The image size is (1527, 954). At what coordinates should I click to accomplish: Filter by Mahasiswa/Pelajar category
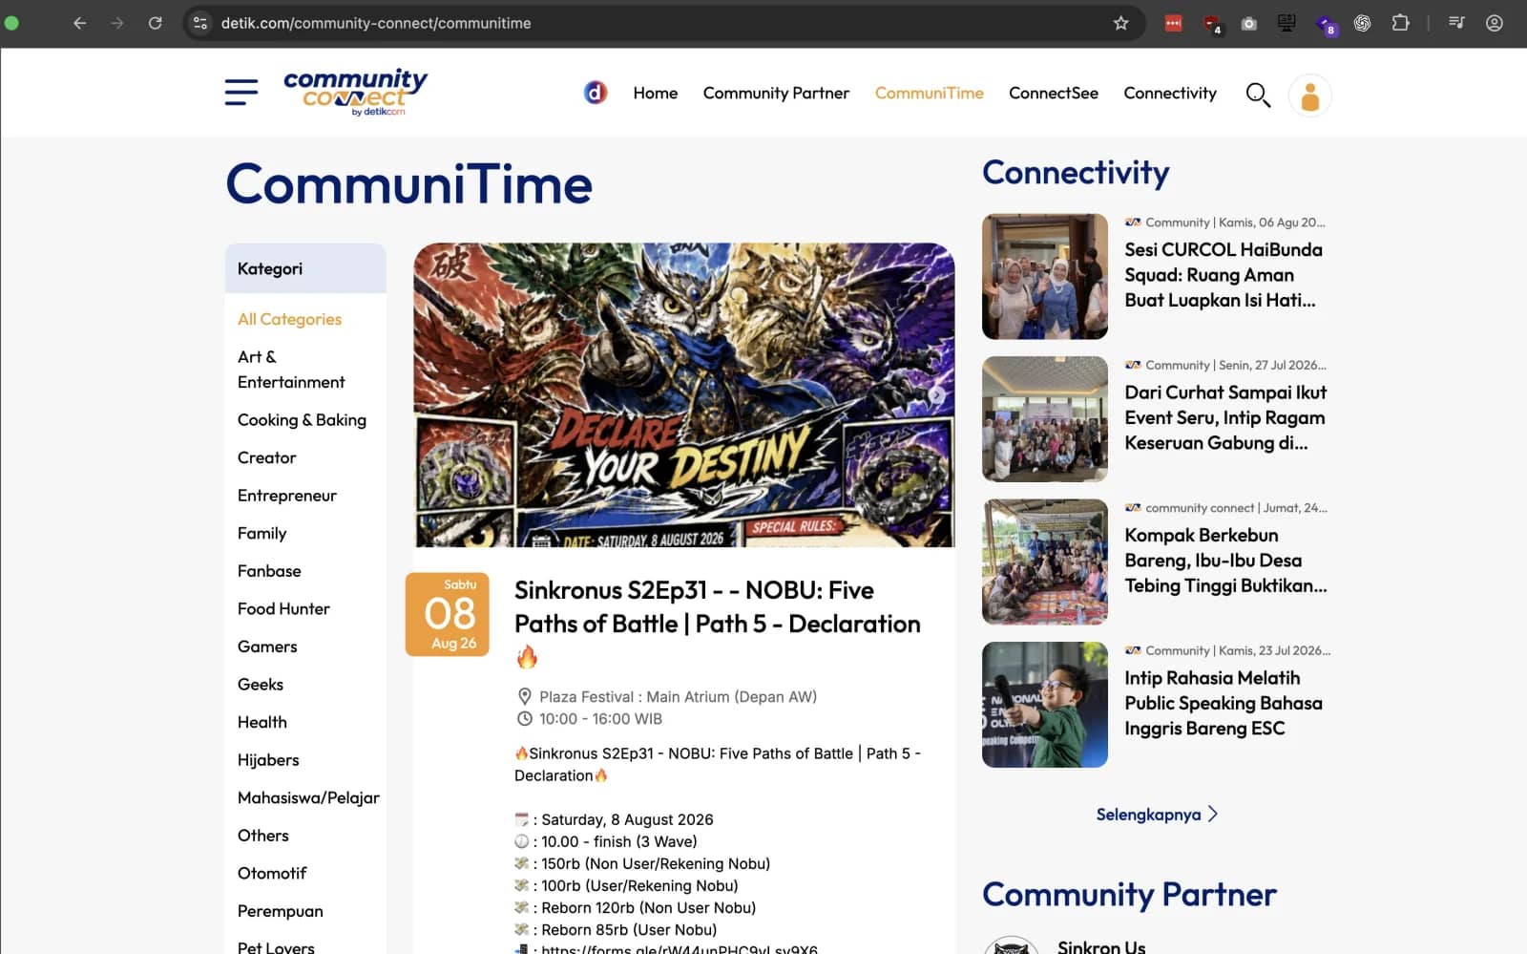(308, 797)
